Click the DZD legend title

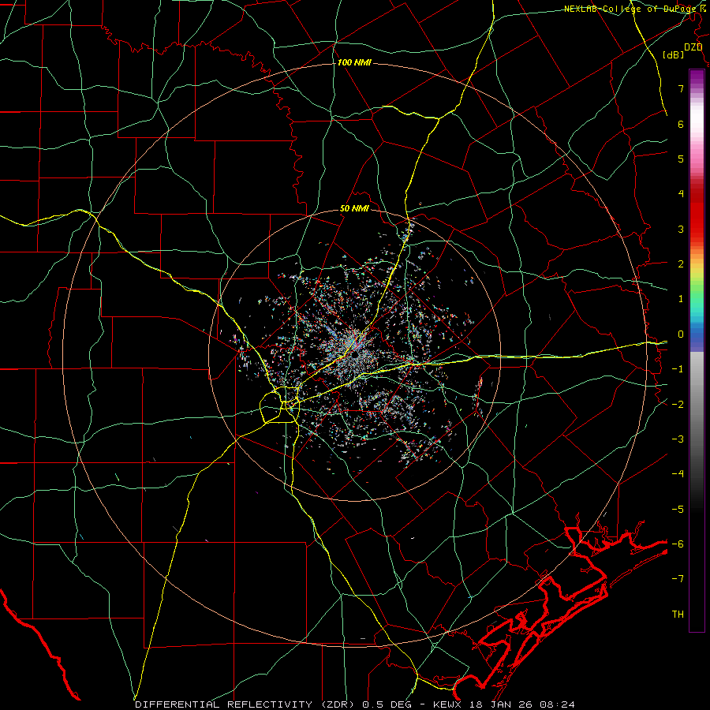[x=693, y=47]
